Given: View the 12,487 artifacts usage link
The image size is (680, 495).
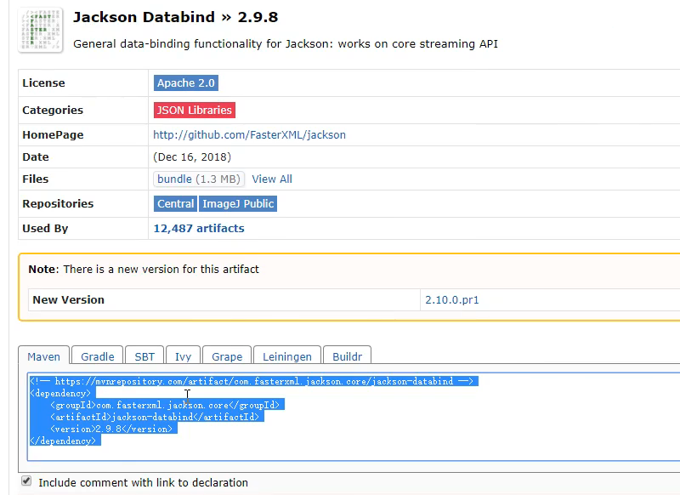Looking at the screenshot, I should pyautogui.click(x=199, y=229).
